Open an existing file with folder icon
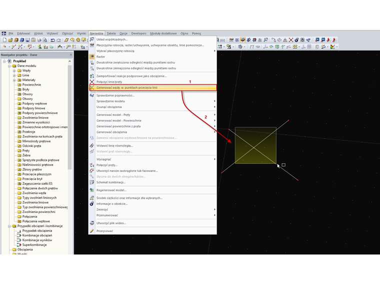 (10, 39)
